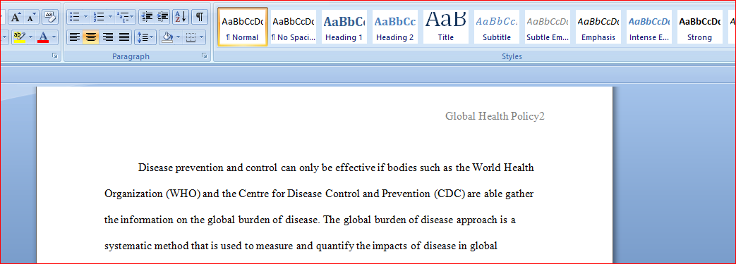Align text left
The image size is (736, 264).
[74, 37]
